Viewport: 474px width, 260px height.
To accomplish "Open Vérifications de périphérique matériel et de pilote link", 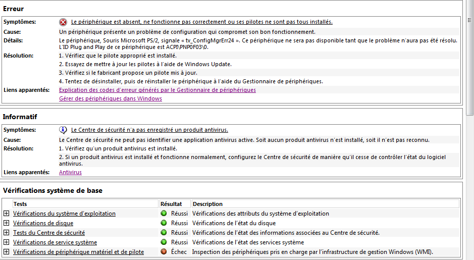I will (x=78, y=252).
